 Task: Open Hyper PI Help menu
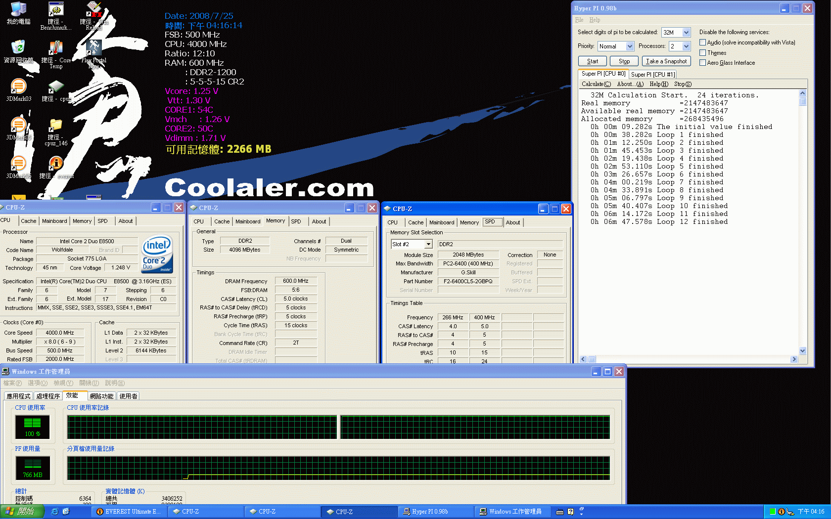click(x=595, y=20)
